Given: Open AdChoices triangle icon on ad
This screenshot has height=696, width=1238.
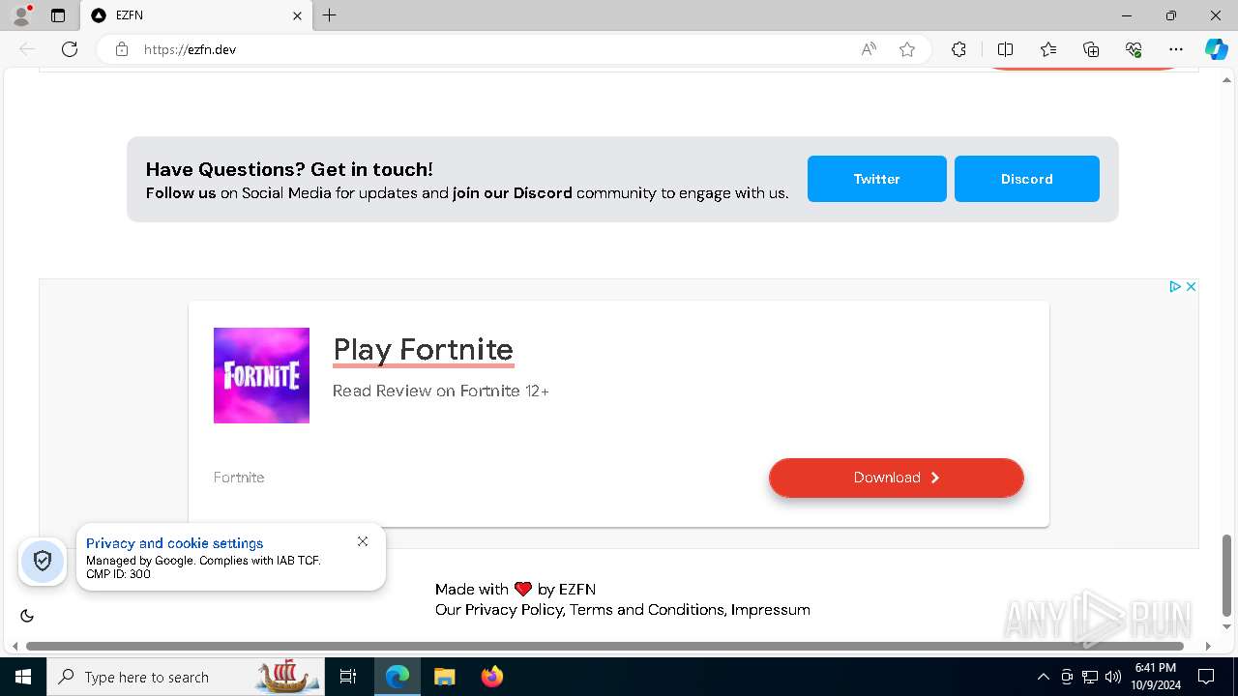Looking at the screenshot, I should tap(1175, 286).
